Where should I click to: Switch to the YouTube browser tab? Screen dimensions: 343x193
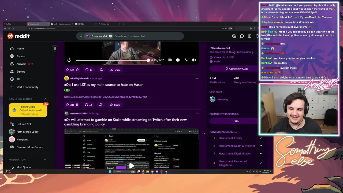[x=14, y=24]
